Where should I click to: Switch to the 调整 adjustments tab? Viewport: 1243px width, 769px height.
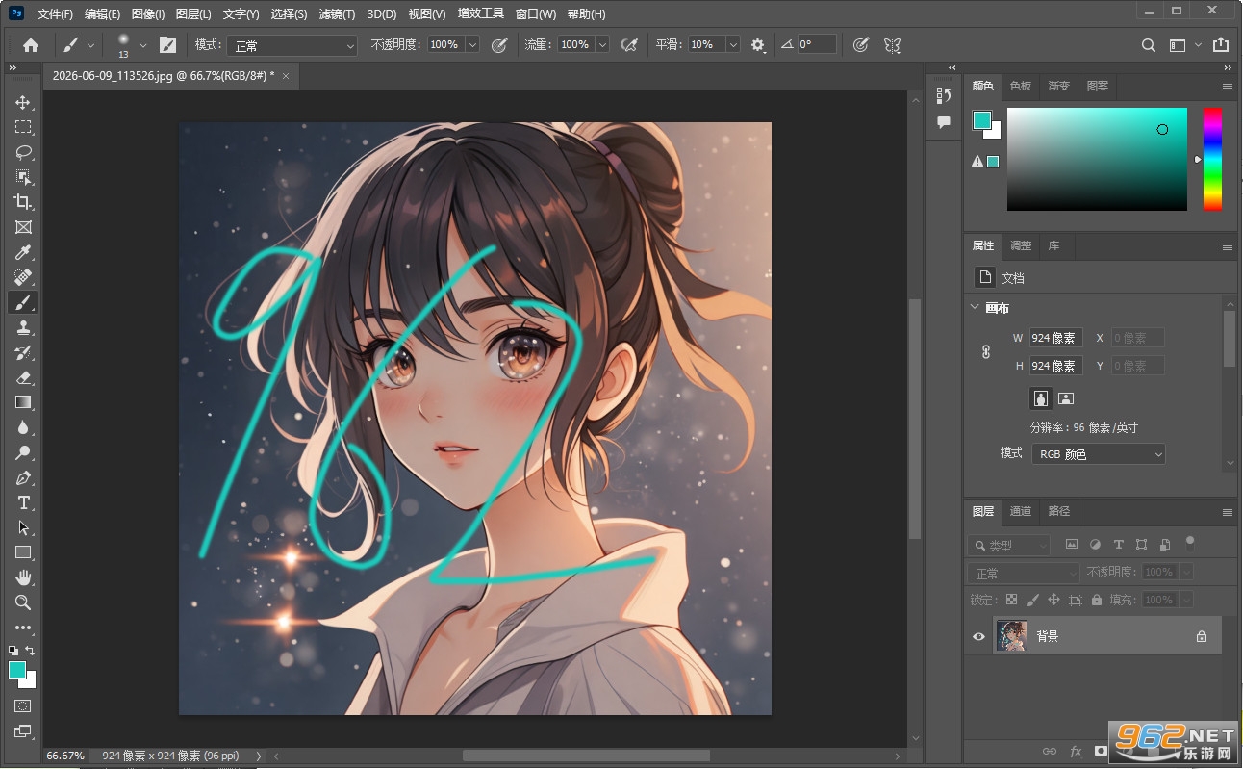(1020, 245)
